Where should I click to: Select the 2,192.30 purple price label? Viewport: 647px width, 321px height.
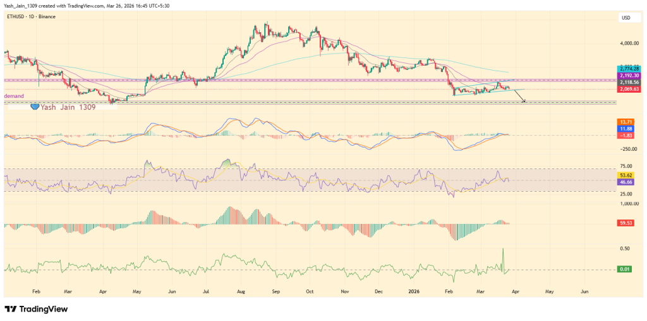pos(629,75)
